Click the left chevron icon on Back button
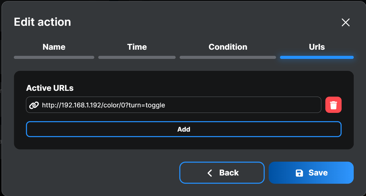Image resolution: width=366 pixels, height=196 pixels. pyautogui.click(x=210, y=172)
